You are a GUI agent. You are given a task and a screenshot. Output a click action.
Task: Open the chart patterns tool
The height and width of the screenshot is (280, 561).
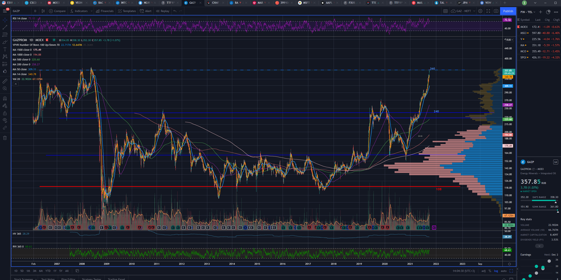tap(5, 57)
